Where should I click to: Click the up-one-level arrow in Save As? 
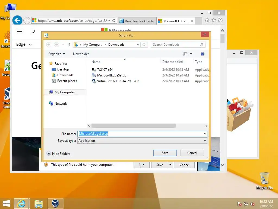point(69,45)
